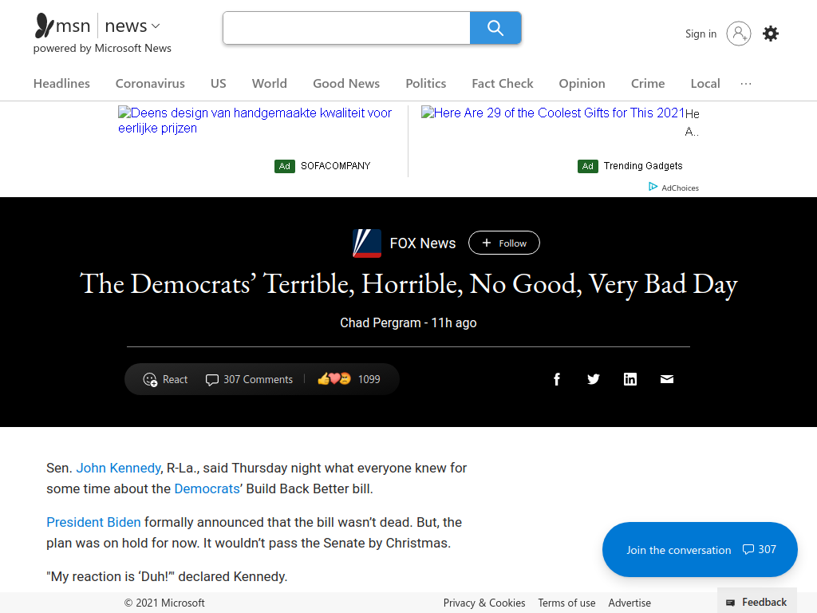
Task: Click the Feedback icon in footer
Action: (x=731, y=603)
